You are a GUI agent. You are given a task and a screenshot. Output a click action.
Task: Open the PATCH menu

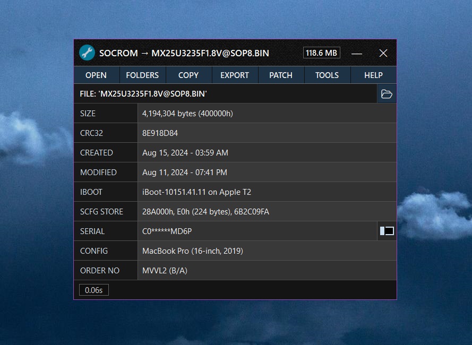[281, 75]
